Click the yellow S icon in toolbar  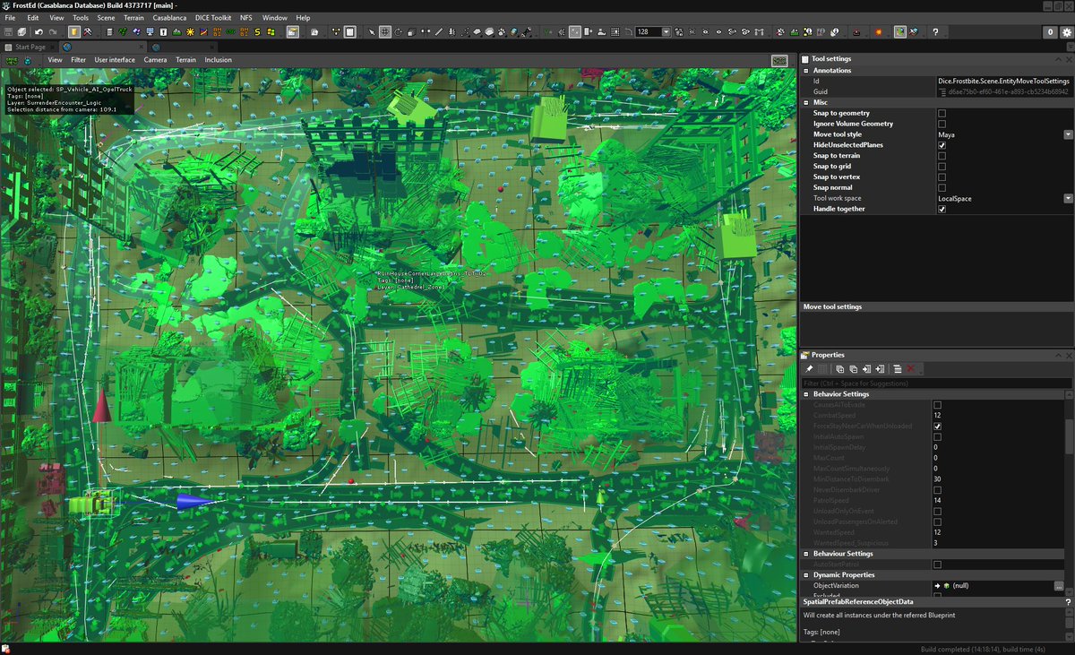click(257, 31)
